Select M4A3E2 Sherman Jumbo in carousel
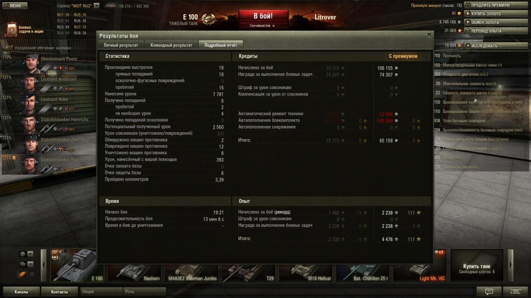 191,272
